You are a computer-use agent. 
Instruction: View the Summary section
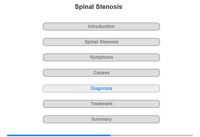(101, 119)
